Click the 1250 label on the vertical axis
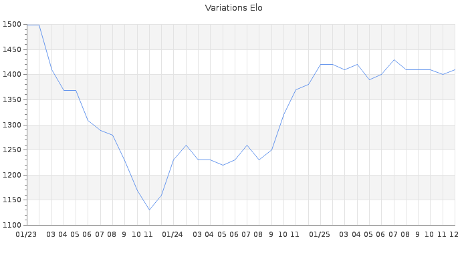The image size is (468, 267). pos(12,150)
